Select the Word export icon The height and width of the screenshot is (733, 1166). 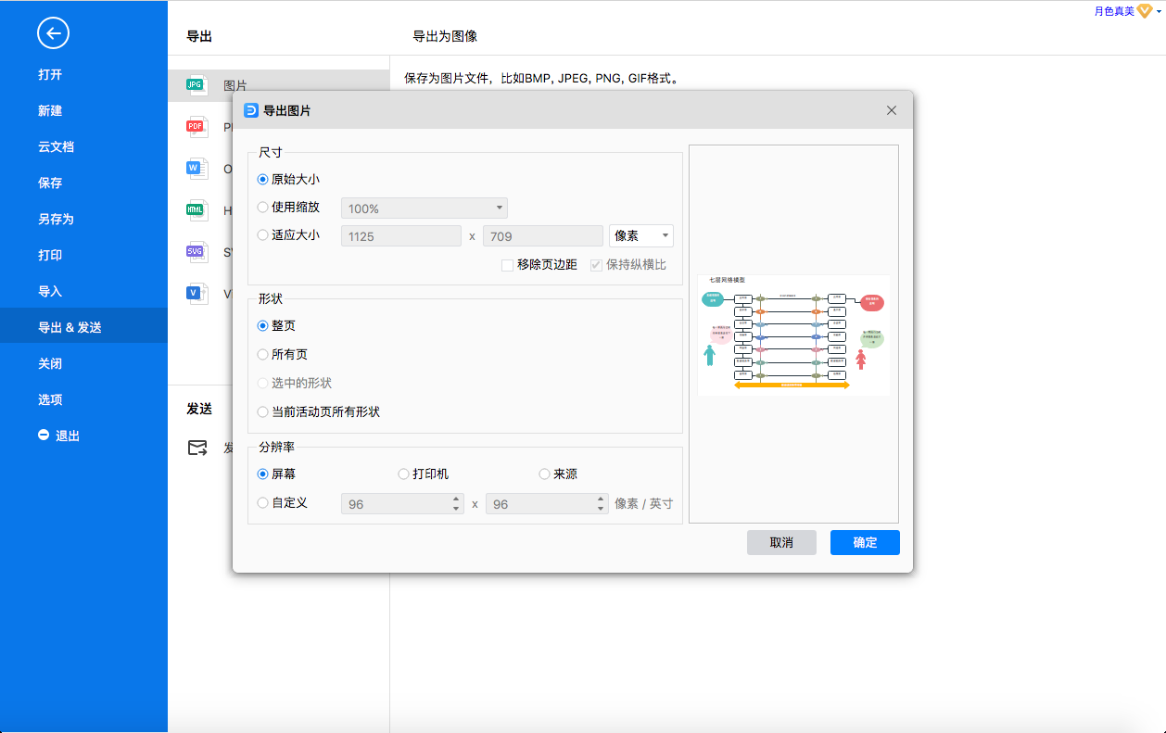coord(196,169)
